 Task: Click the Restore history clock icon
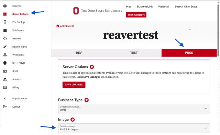(5, 38)
